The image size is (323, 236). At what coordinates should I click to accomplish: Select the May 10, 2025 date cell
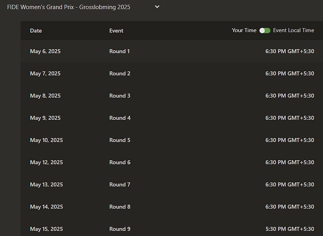(46, 140)
